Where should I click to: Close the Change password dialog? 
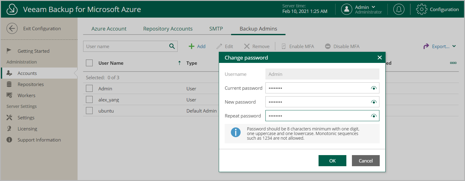click(380, 58)
